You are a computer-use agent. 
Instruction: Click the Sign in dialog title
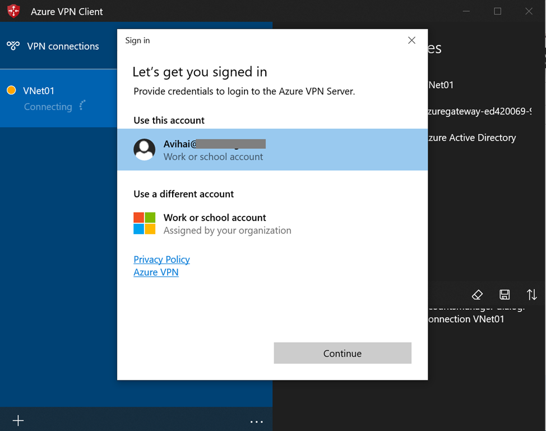pyautogui.click(x=137, y=40)
